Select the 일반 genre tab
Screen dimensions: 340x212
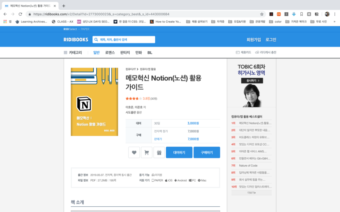pos(96,53)
